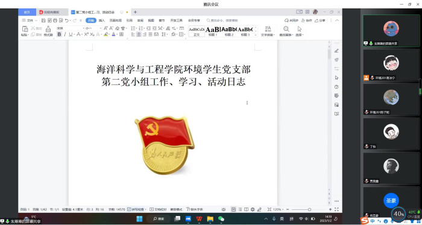Click the Print icon in quick access toolbar
Screen dimensions: 422x225
coord(55,21)
